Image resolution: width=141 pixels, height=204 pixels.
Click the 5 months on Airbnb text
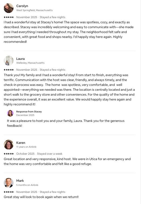pos(27,185)
